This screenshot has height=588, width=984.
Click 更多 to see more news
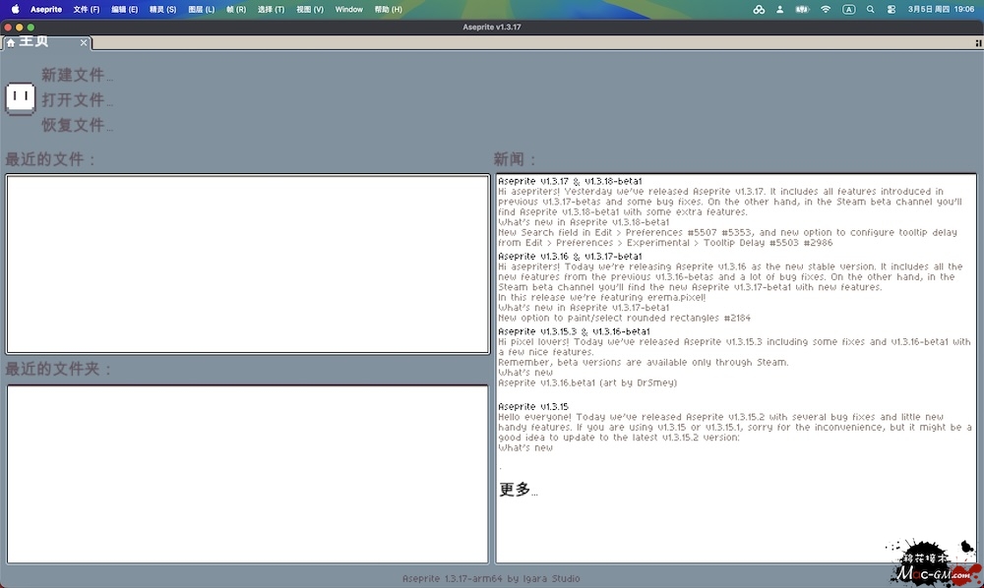pos(518,490)
